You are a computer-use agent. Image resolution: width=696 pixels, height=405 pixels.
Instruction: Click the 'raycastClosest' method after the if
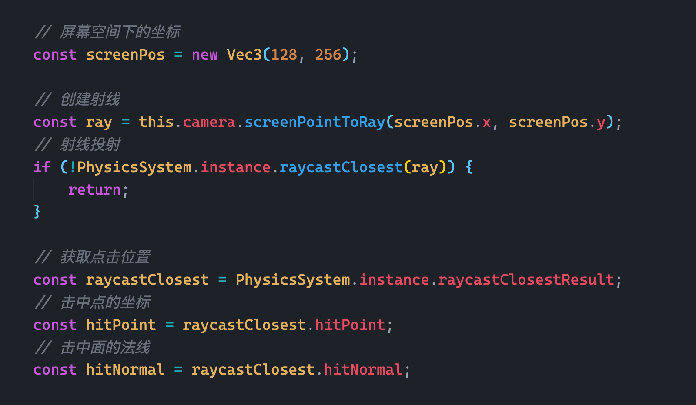(x=341, y=167)
